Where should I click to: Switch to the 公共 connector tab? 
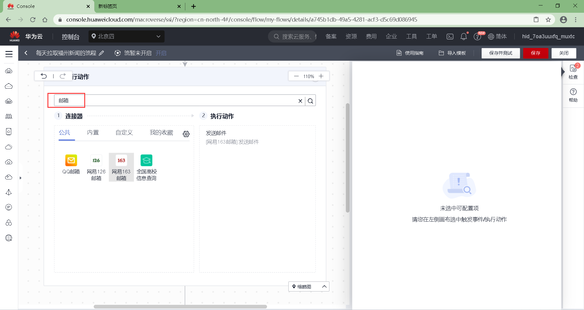tap(64, 133)
